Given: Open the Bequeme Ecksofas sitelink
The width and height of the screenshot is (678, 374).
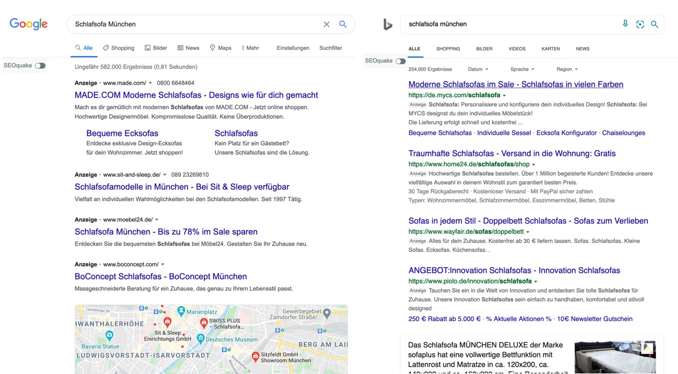Looking at the screenshot, I should [123, 133].
